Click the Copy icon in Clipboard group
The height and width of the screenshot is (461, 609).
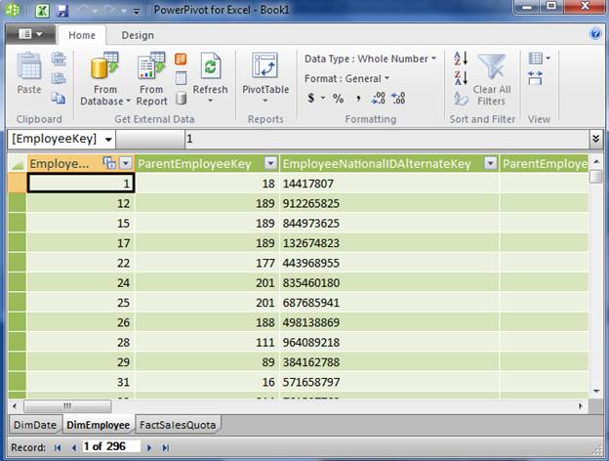(59, 98)
